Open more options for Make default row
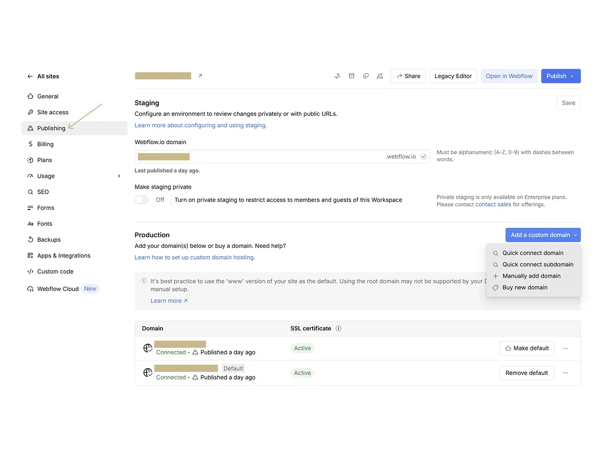Image resolution: width=615 pixels, height=461 pixels. pos(565,348)
